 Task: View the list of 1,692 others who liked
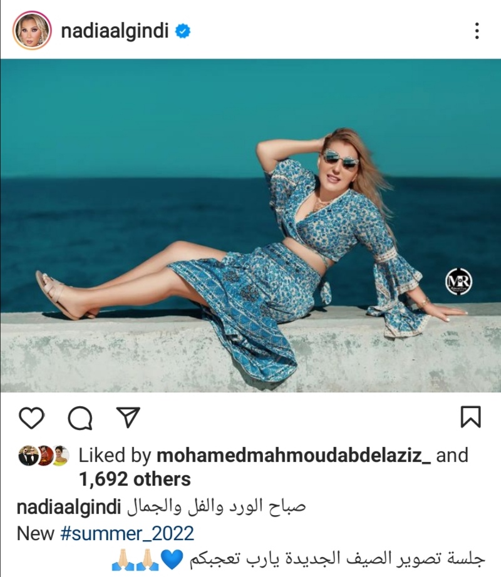(135, 479)
